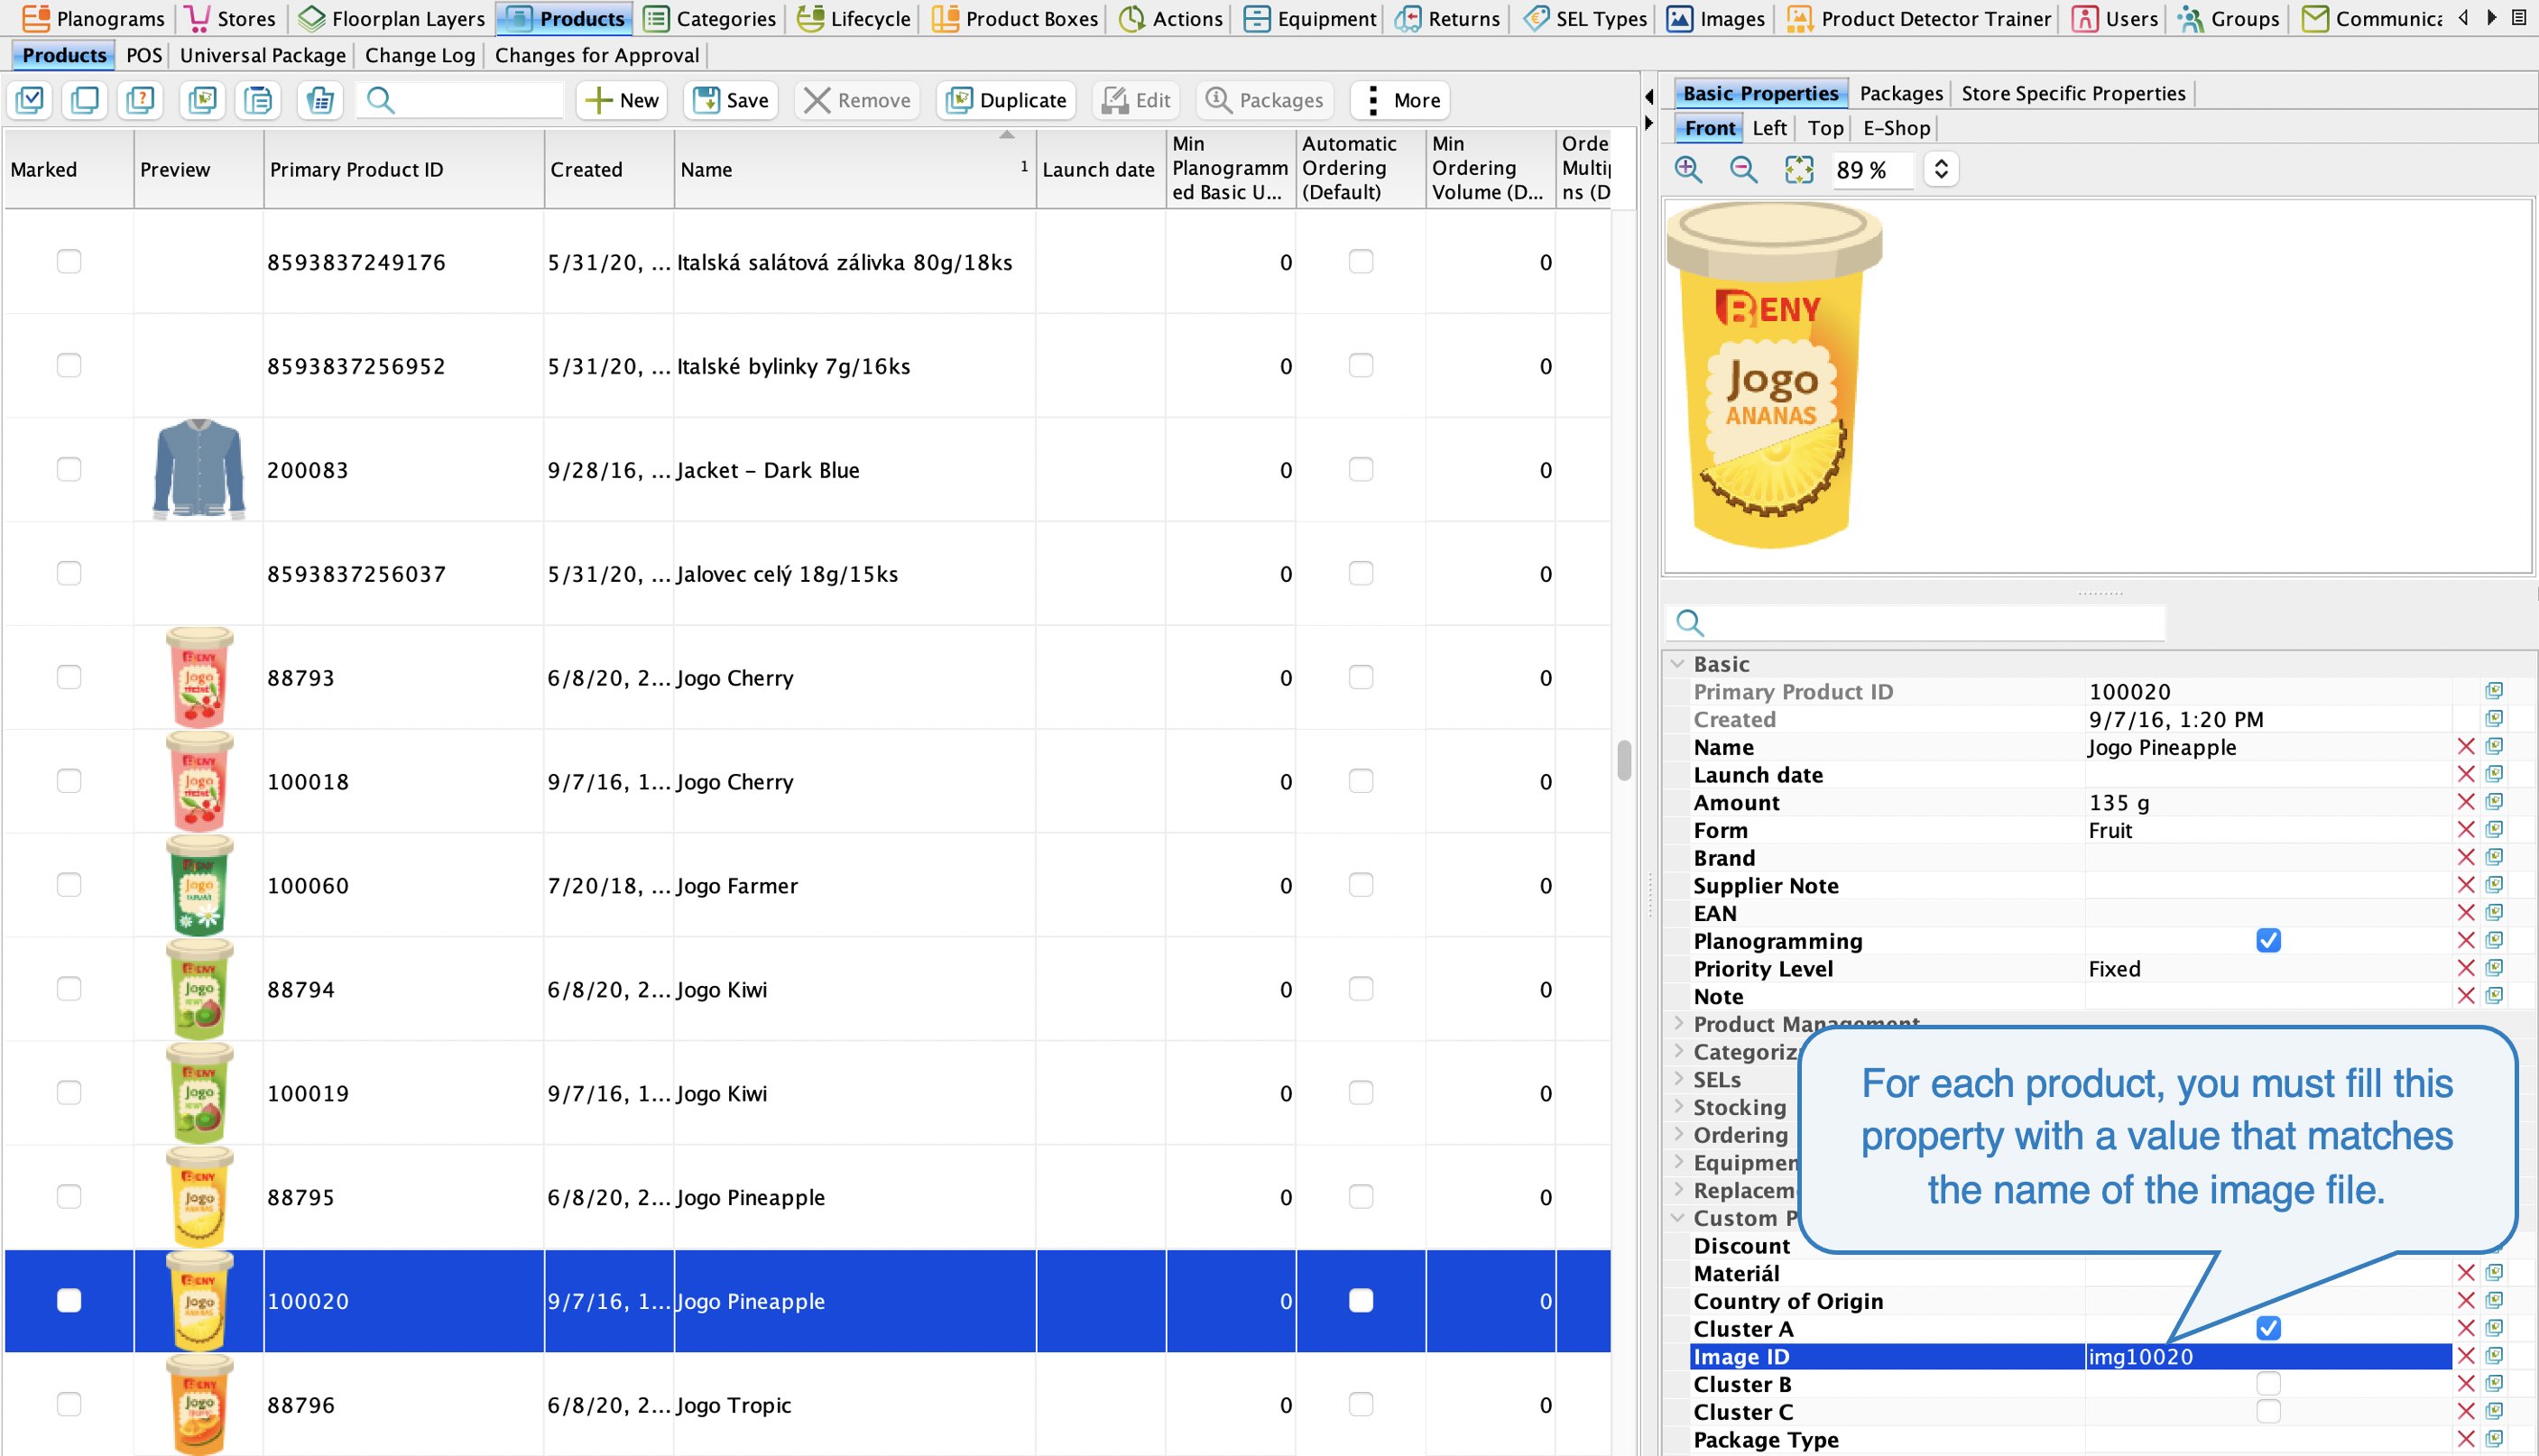The height and width of the screenshot is (1456, 2539).
Task: Clear the Name property with red X
Action: click(2465, 747)
